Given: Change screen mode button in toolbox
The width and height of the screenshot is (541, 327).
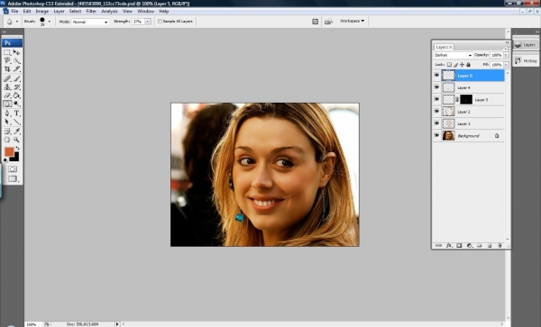Looking at the screenshot, I should pyautogui.click(x=13, y=179).
